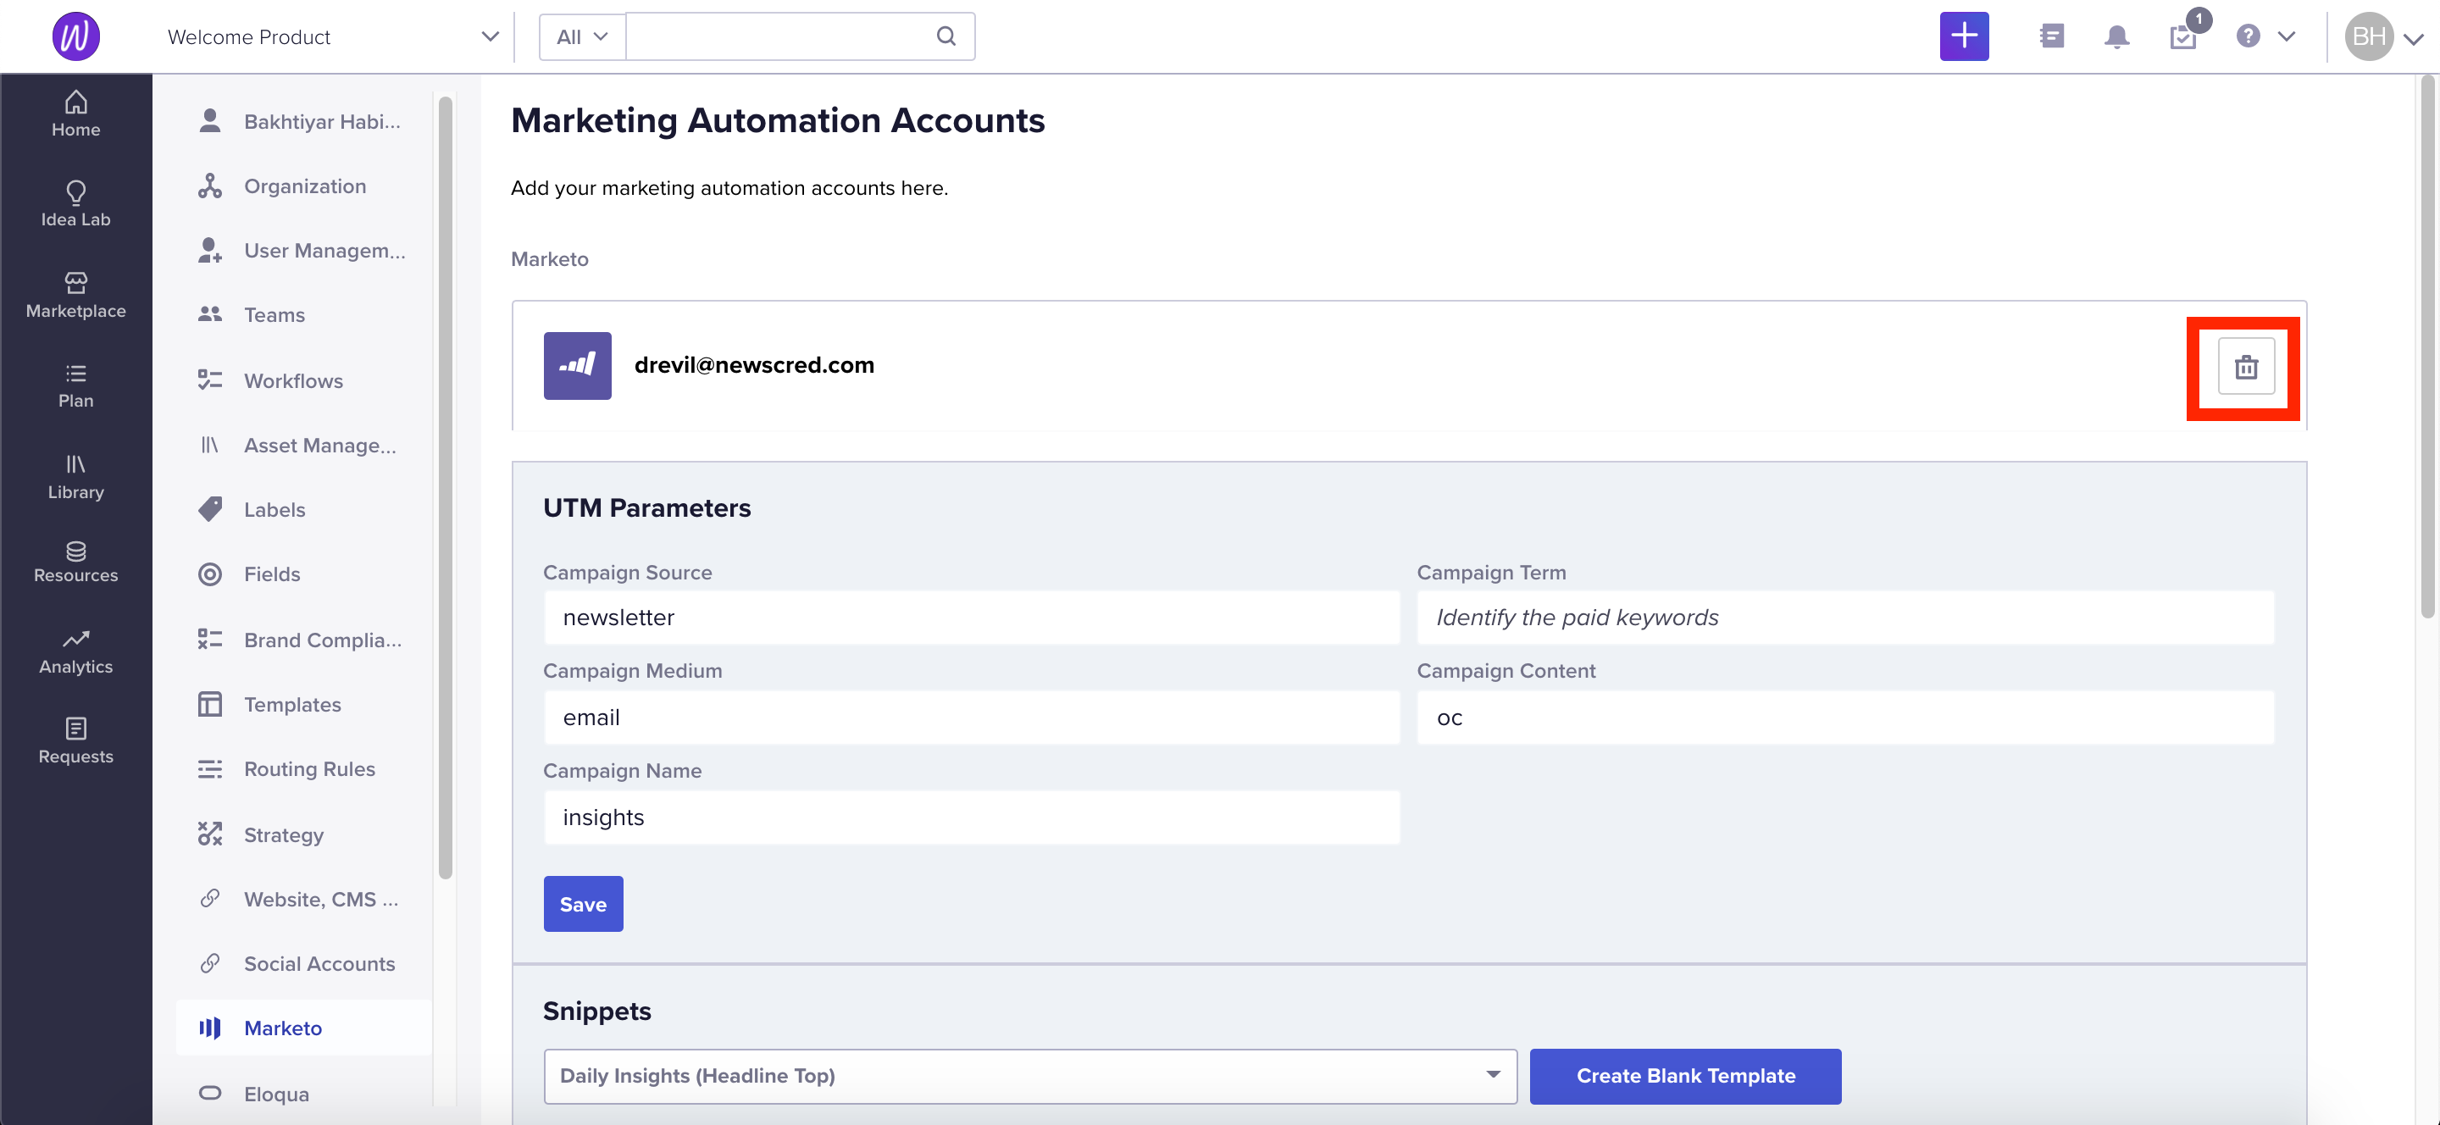The width and height of the screenshot is (2440, 1125).
Task: Select Bakhtiyar Habi... profile settings item
Action: (303, 121)
